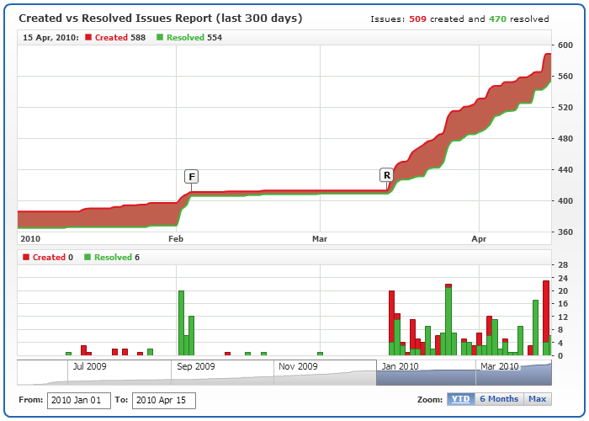The width and height of the screenshot is (589, 421).
Task: Click the R event marker flag
Action: 387,175
